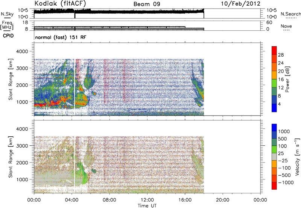This screenshot has height=208, width=301.
Task: Click the 16 tick on Power colorbar
Action: (x=281, y=80)
